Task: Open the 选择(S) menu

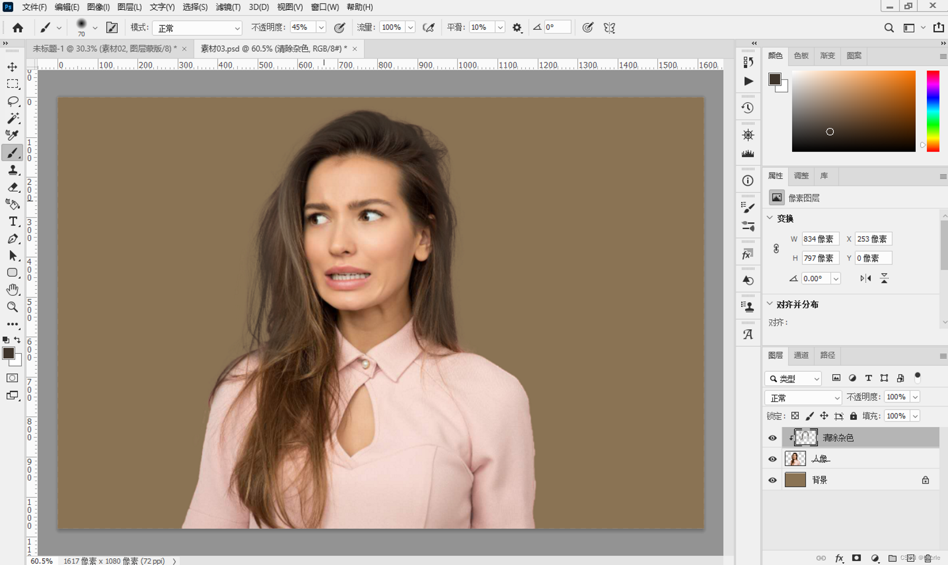Action: click(x=195, y=7)
